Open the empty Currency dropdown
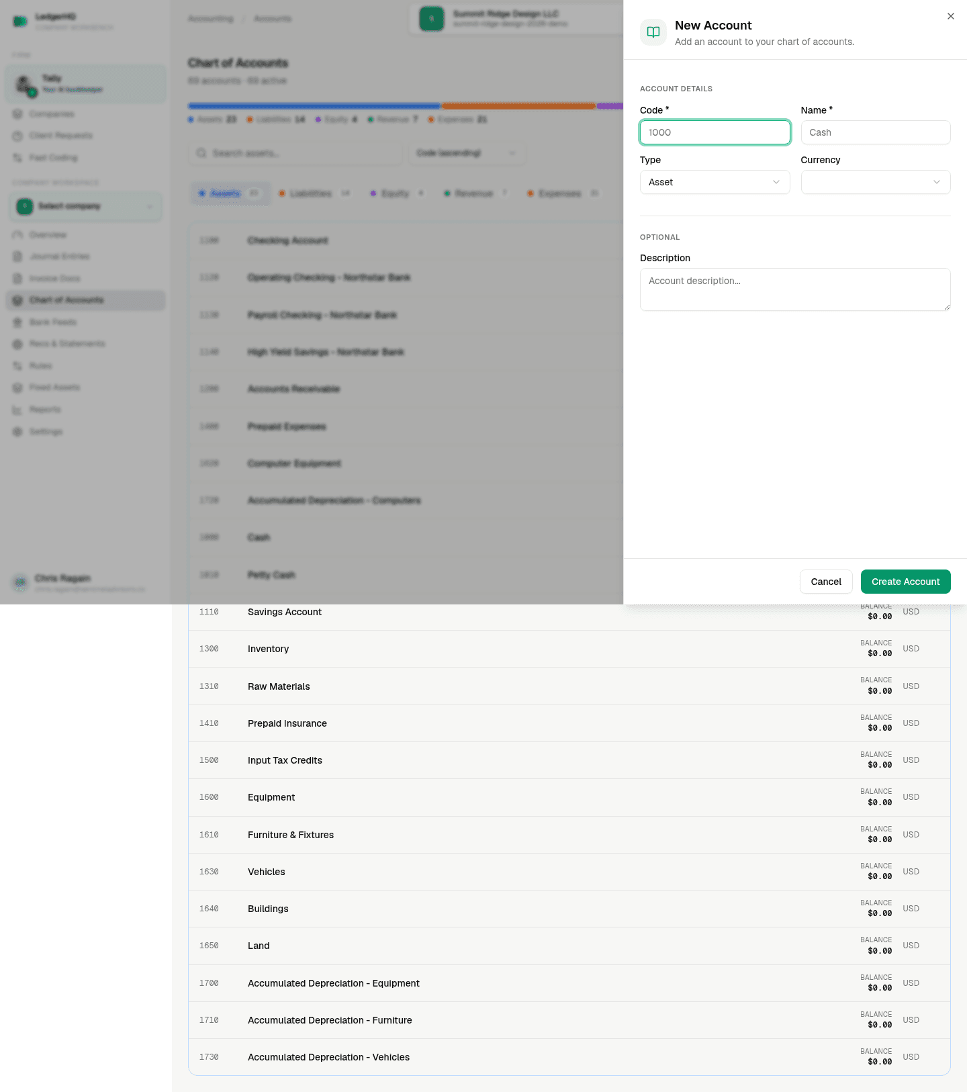This screenshot has width=967, height=1092. pyautogui.click(x=876, y=182)
